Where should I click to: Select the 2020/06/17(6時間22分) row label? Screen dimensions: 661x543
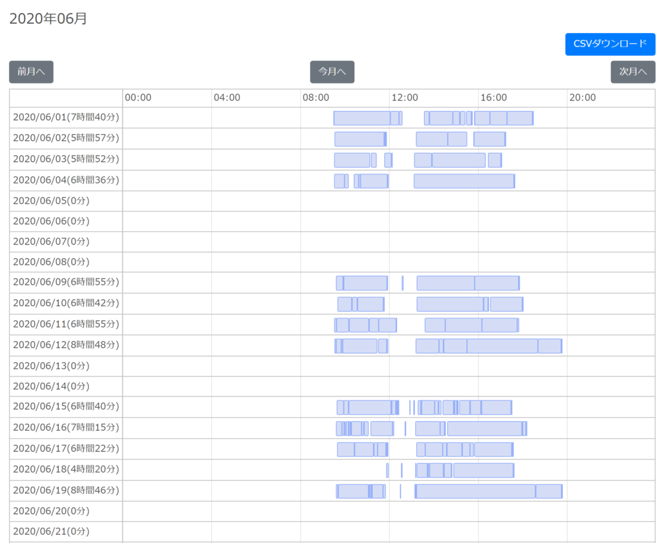point(66,449)
